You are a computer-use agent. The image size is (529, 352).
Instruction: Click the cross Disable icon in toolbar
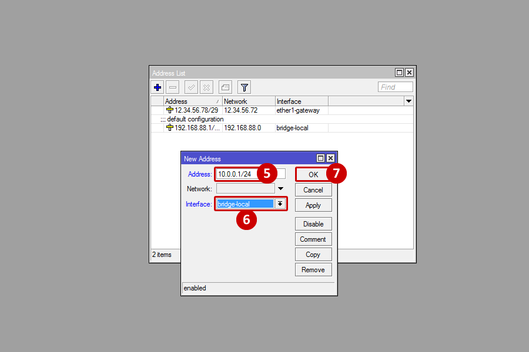point(206,87)
